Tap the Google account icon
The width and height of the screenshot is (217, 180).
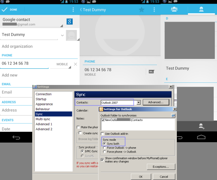pos(69,22)
